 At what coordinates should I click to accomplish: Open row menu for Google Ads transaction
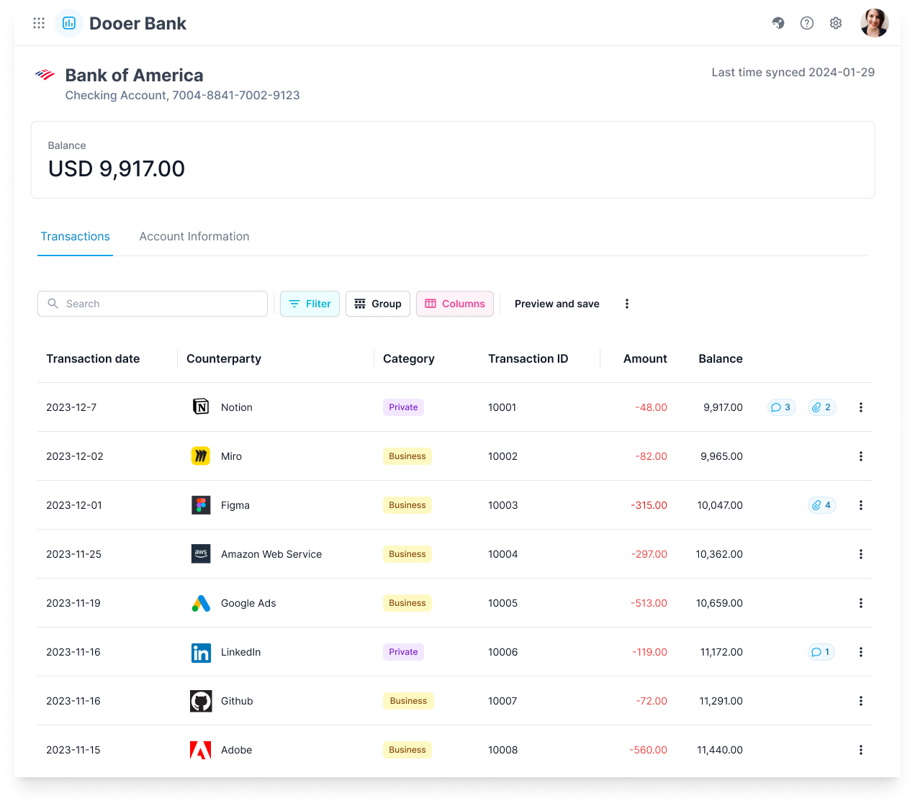(861, 603)
